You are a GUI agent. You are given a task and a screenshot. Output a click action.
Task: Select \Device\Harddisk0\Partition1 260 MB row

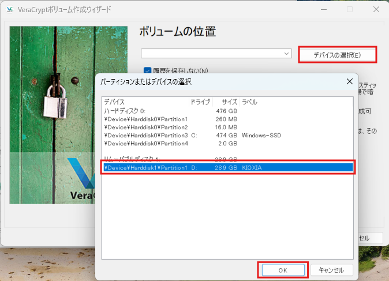click(x=227, y=119)
